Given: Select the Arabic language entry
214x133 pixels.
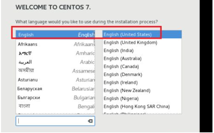Looking at the screenshot, I should pos(55,62).
